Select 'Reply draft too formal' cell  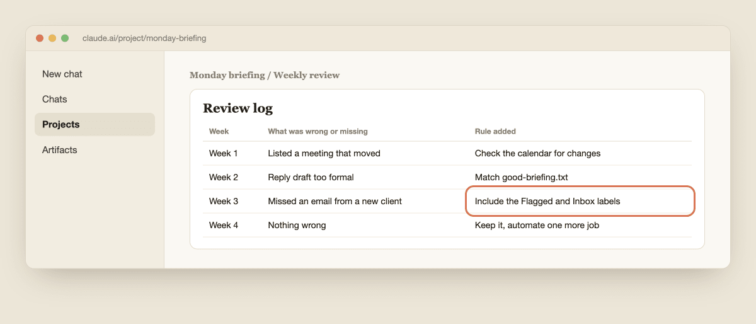point(311,177)
